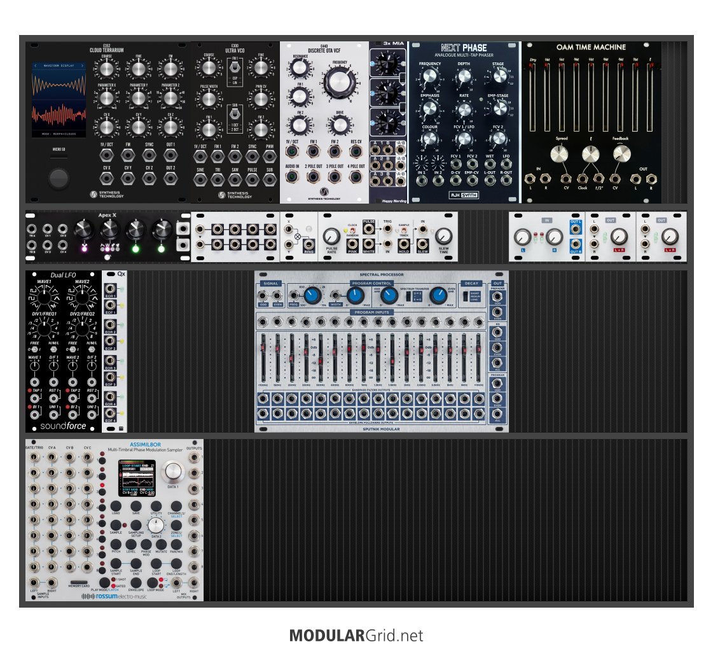This screenshot has width=713, height=649.
Task: Toggle the Ultra VCO SUB octave switch
Action: tap(235, 113)
